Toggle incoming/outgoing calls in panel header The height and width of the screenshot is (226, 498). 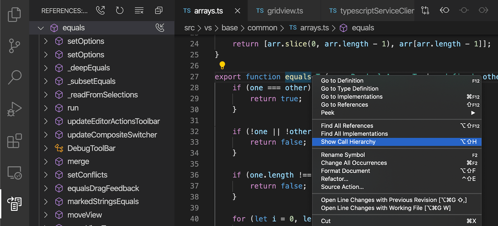pyautogui.click(x=100, y=11)
